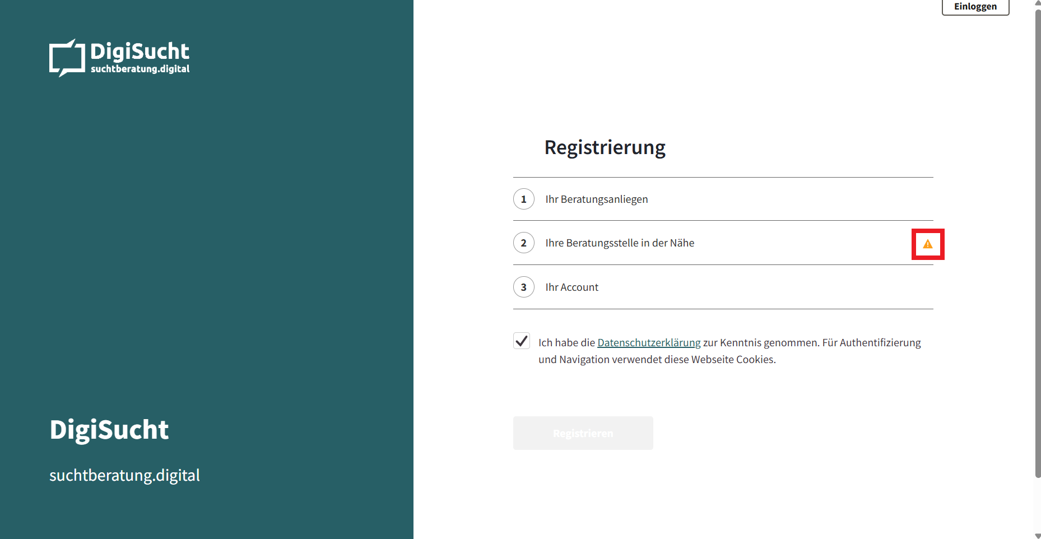This screenshot has height=539, width=1041.
Task: Select the step 2 number circle
Action: [524, 243]
